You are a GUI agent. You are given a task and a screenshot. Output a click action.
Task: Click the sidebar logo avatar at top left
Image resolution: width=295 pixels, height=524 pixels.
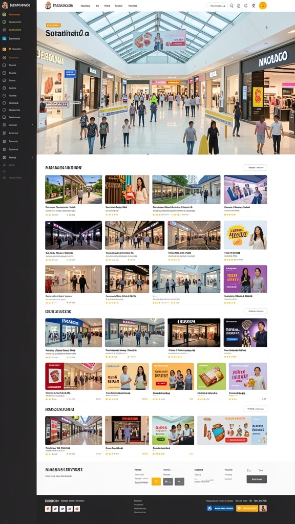point(5,5)
